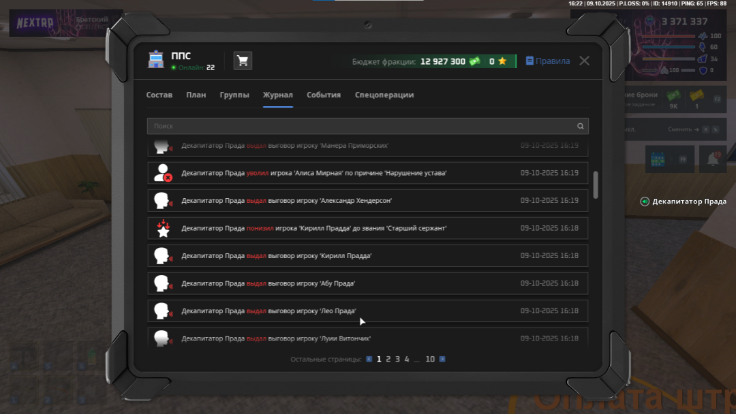
Task: Click the demotion star icon for Кирилл Прадда
Action: (162, 228)
